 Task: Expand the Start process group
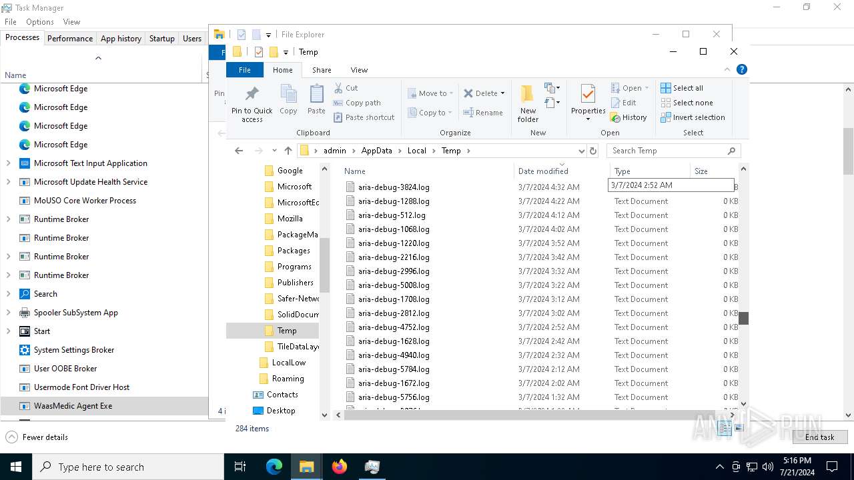[8, 331]
